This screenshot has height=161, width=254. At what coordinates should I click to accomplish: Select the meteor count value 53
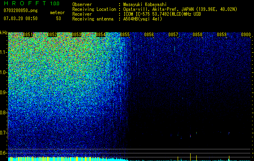point(59,19)
